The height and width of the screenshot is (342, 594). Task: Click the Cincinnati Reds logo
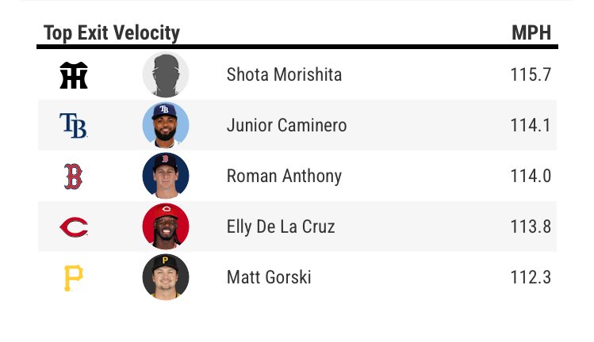pyautogui.click(x=73, y=227)
